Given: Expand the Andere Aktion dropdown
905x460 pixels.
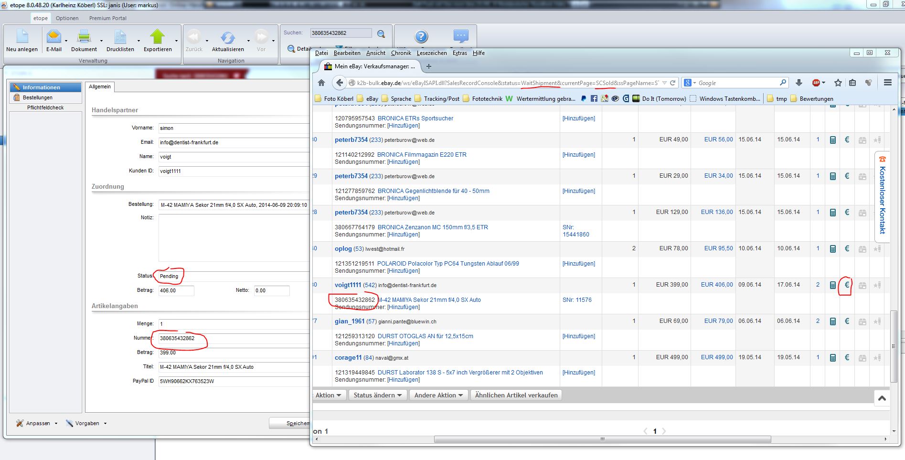Looking at the screenshot, I should click(x=438, y=395).
